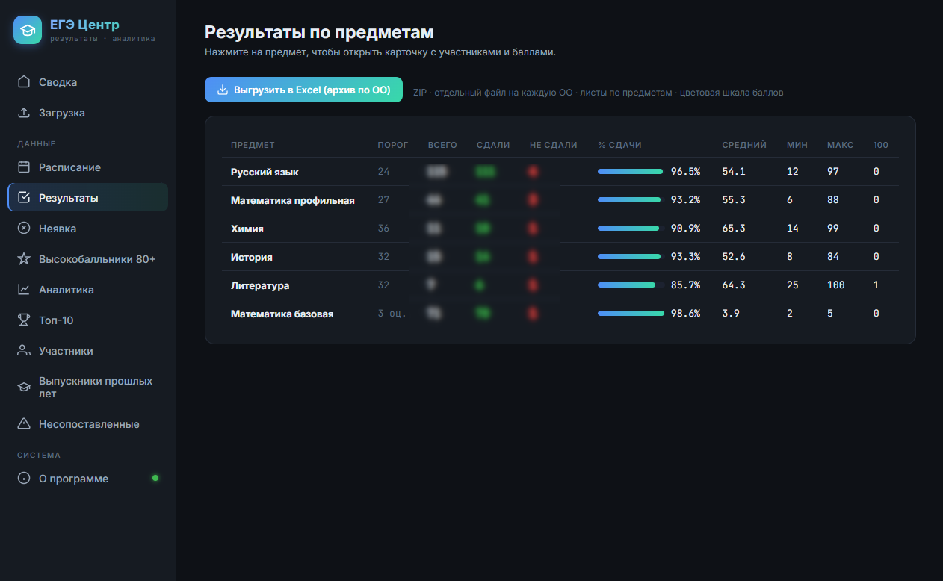Open Математика профильная subject card
The height and width of the screenshot is (581, 943).
pos(560,200)
